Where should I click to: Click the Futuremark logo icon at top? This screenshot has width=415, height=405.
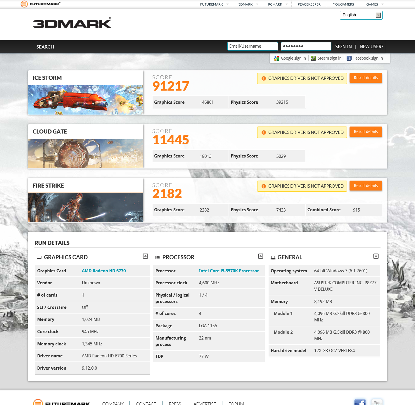[25, 4]
